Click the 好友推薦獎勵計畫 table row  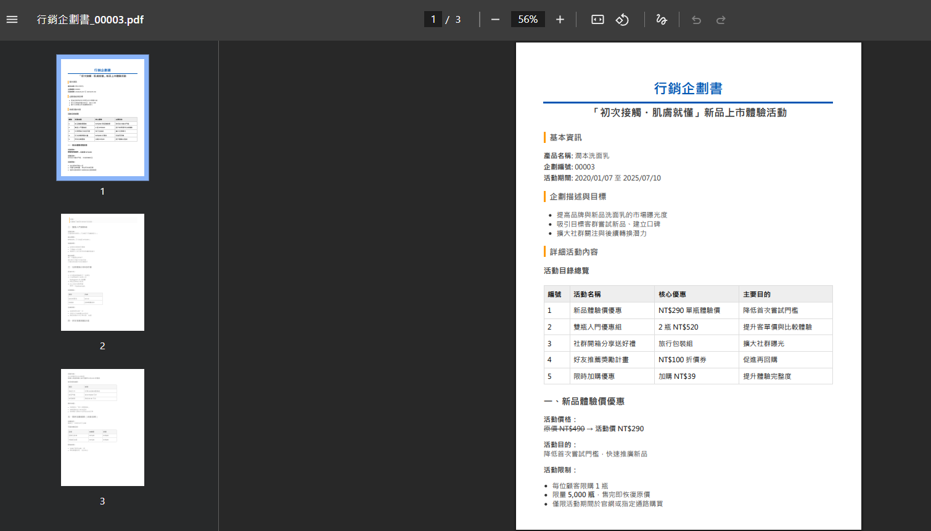pos(601,360)
